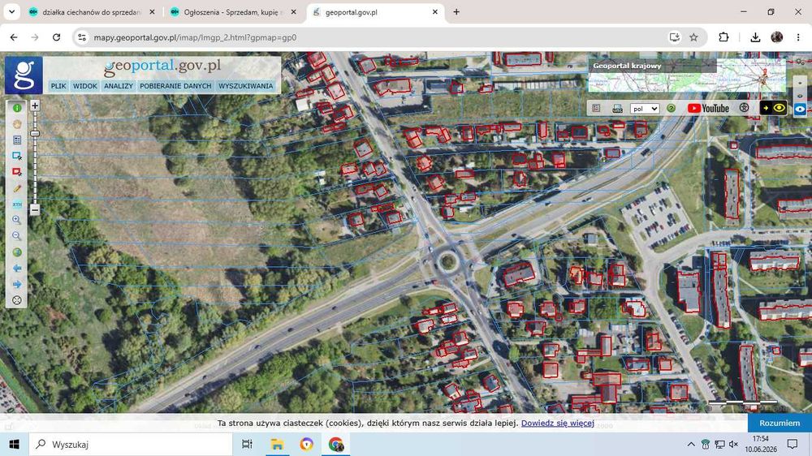Expand the tab search chevron

11,12
